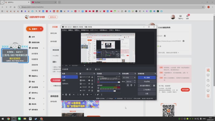Copy douyu.com/293829 room link icon
This screenshot has height=121, width=215.
(184, 41)
